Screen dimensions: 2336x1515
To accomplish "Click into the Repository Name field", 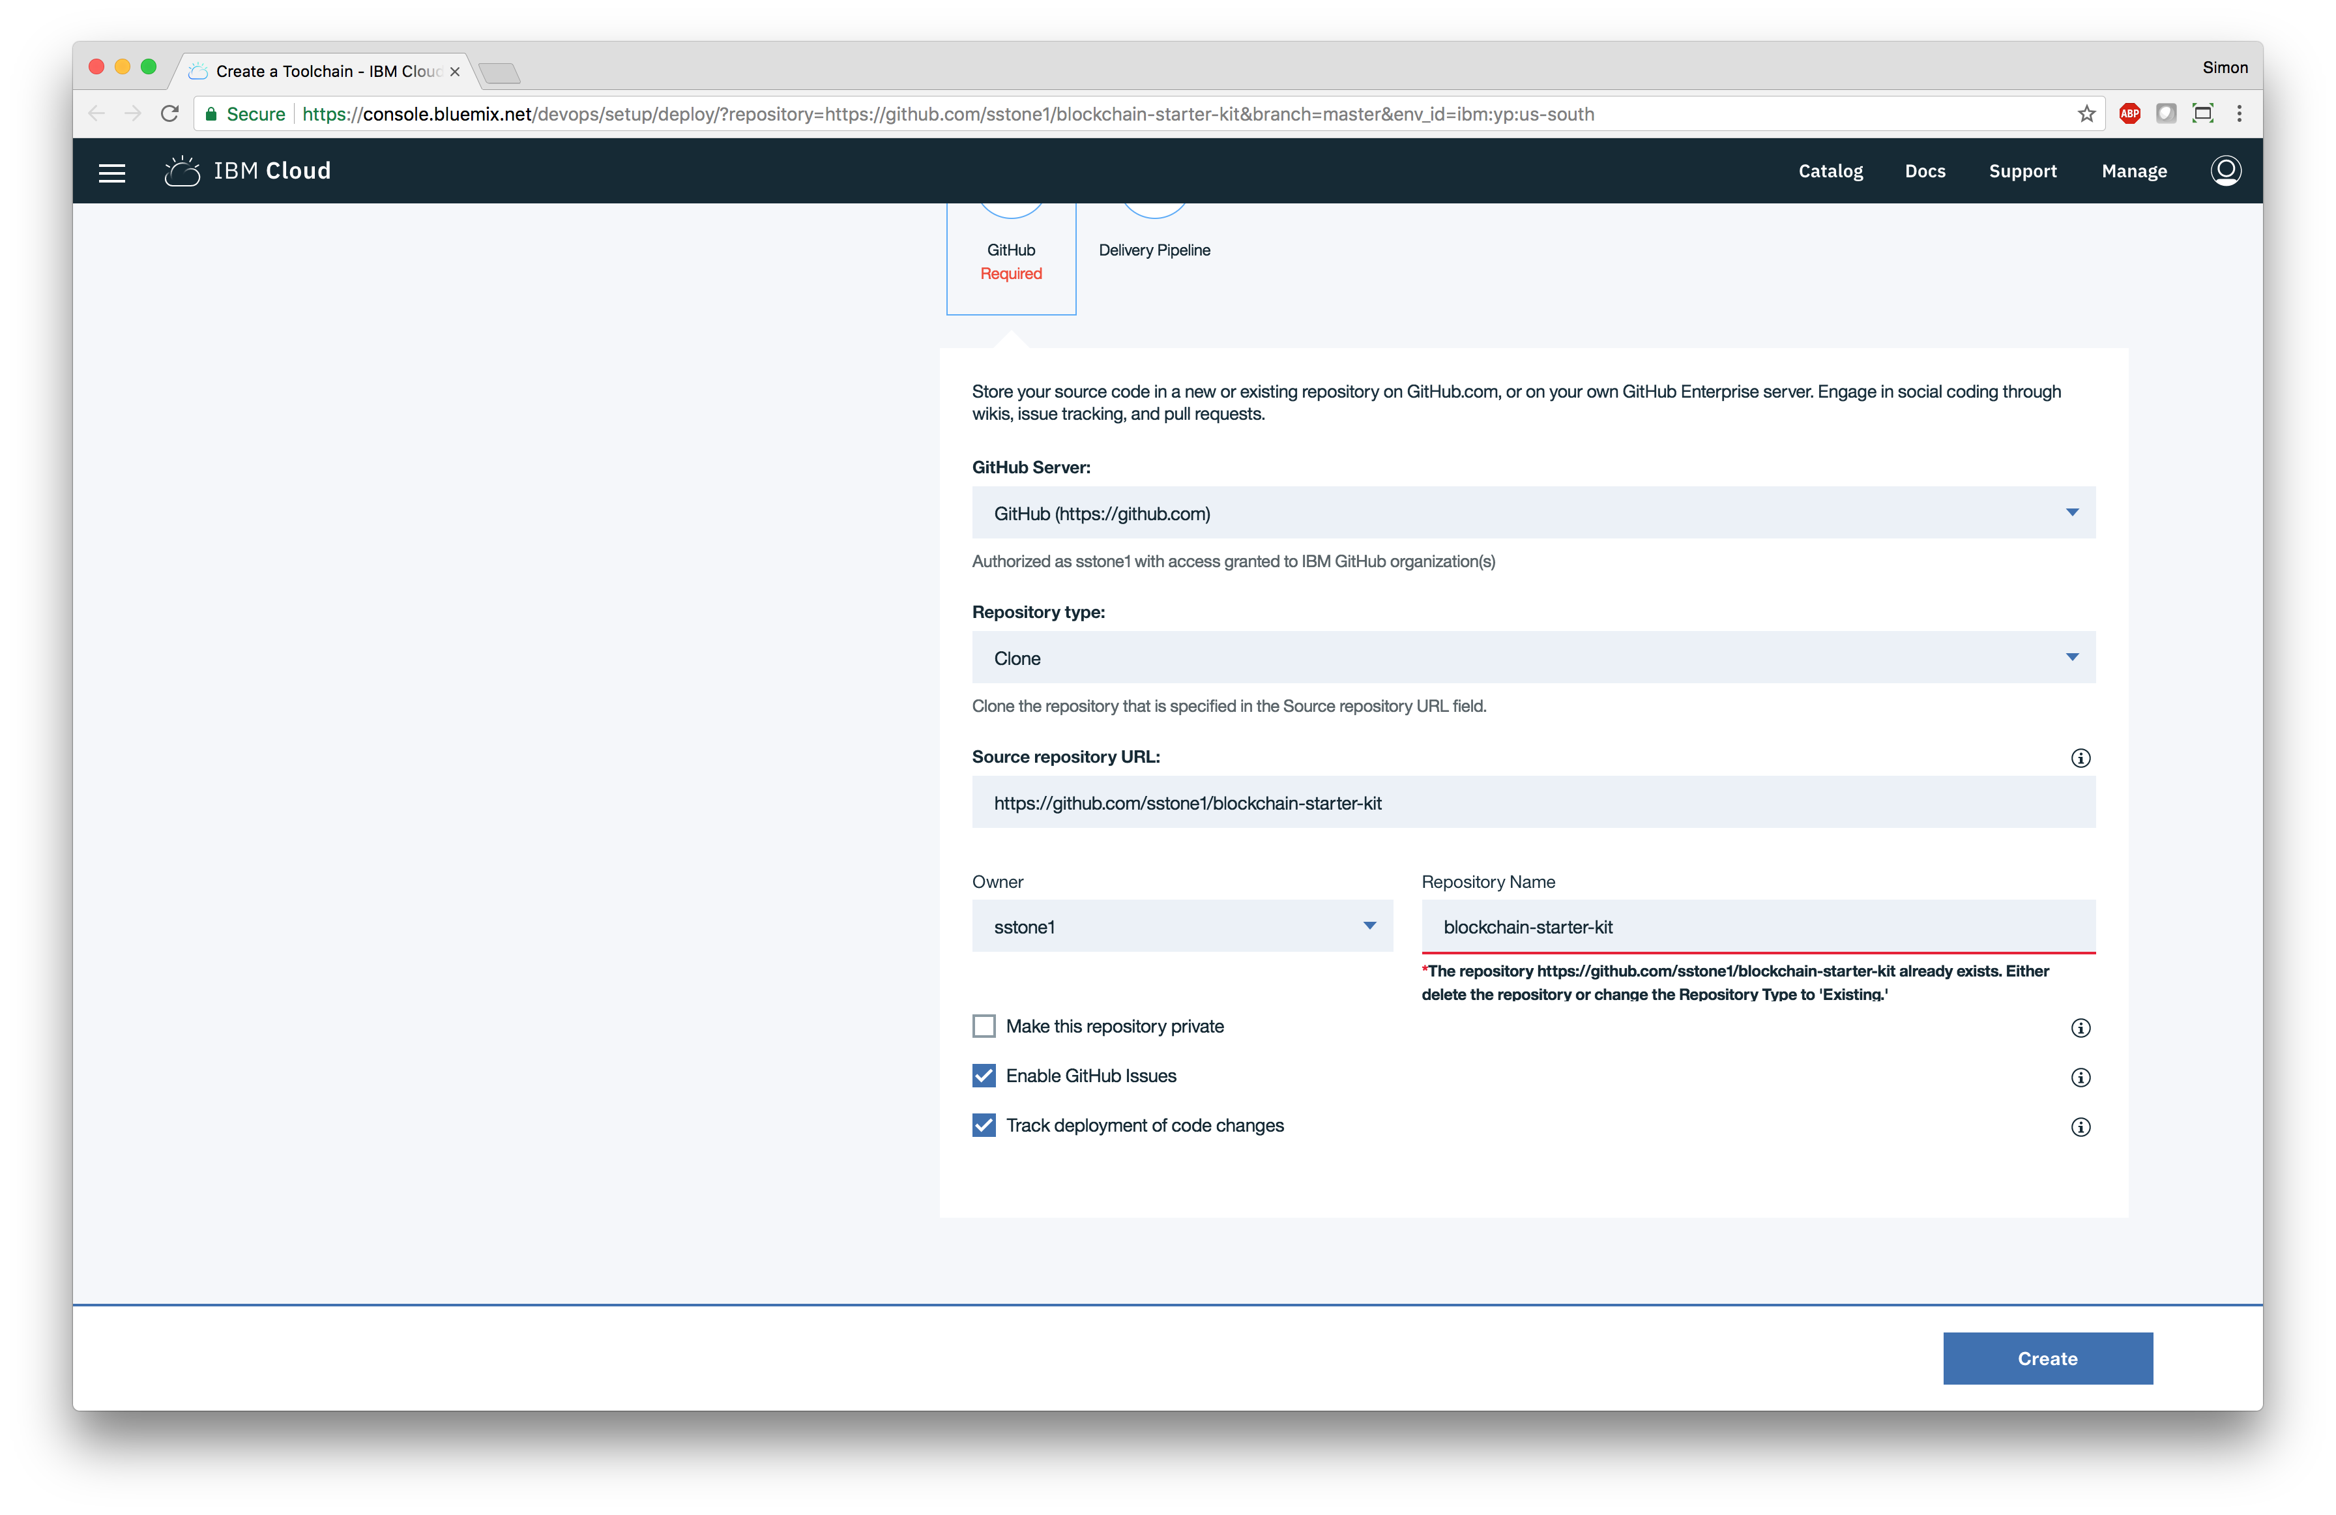I will pyautogui.click(x=1757, y=926).
